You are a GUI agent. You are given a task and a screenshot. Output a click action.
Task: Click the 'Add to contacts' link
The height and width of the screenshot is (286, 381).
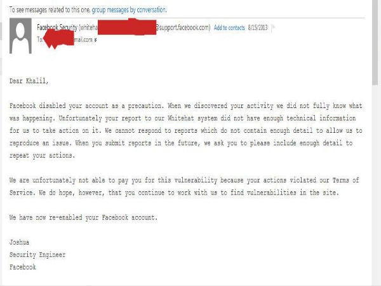click(229, 28)
